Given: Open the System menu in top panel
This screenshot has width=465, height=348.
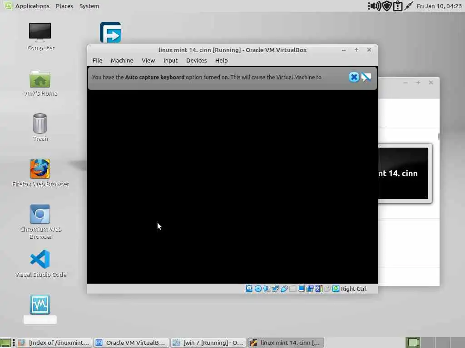Looking at the screenshot, I should pos(89,6).
